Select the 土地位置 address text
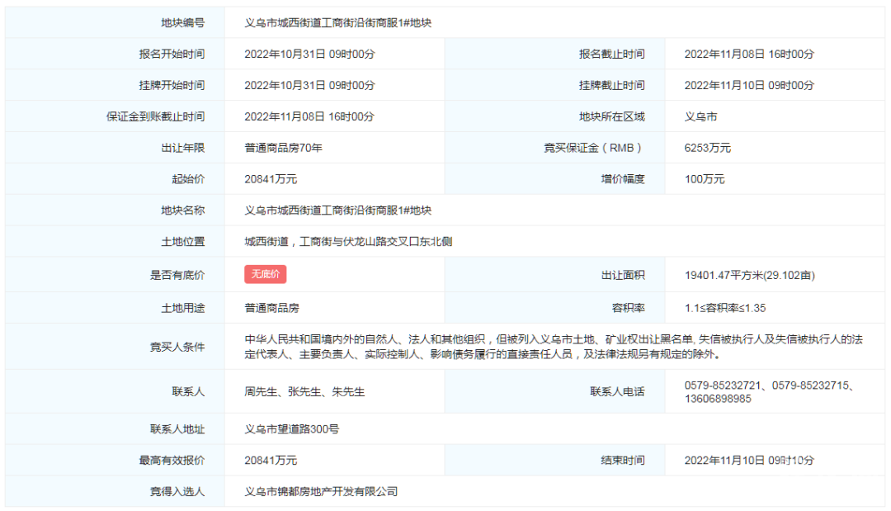The height and width of the screenshot is (511, 891). click(347, 242)
